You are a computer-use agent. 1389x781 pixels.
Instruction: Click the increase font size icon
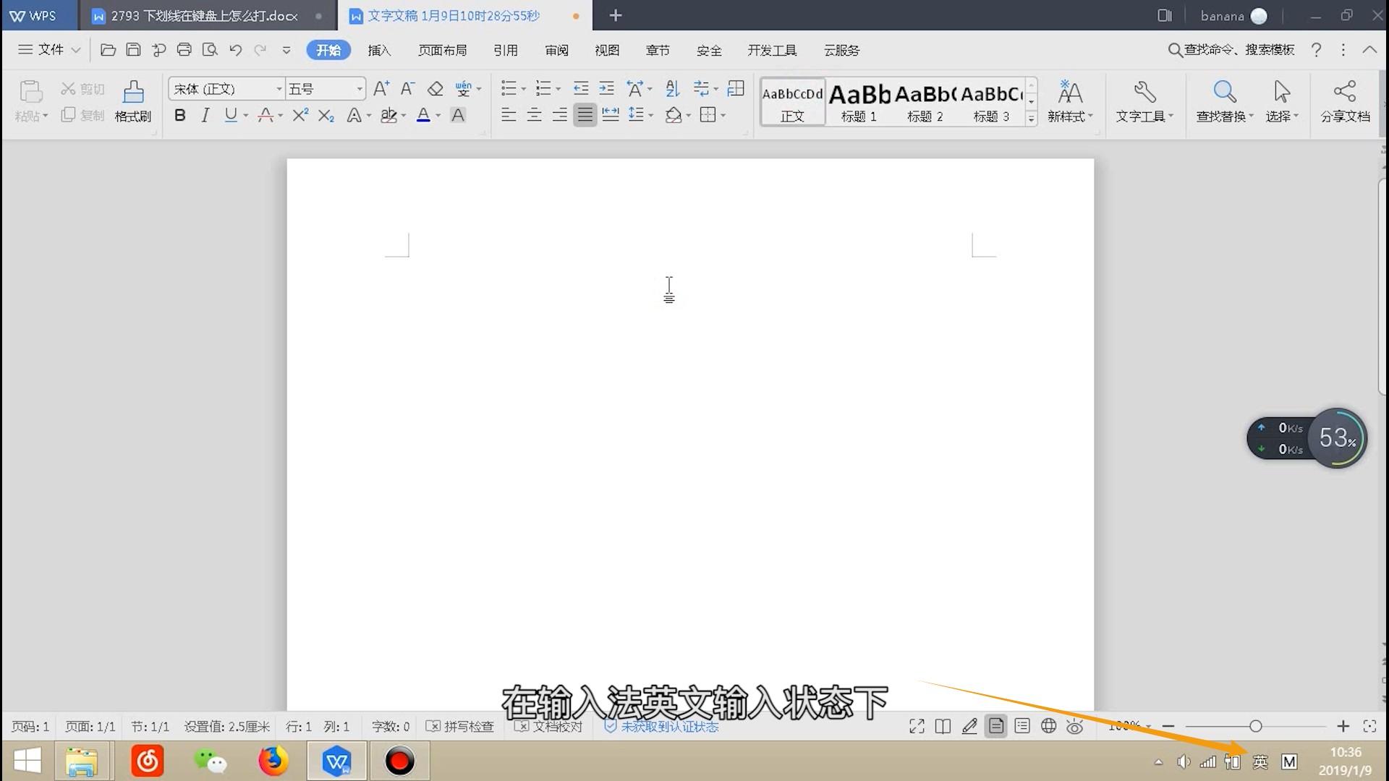click(x=381, y=89)
